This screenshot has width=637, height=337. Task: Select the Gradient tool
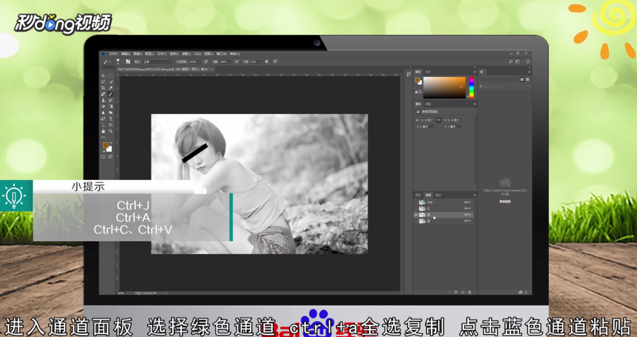click(x=111, y=106)
